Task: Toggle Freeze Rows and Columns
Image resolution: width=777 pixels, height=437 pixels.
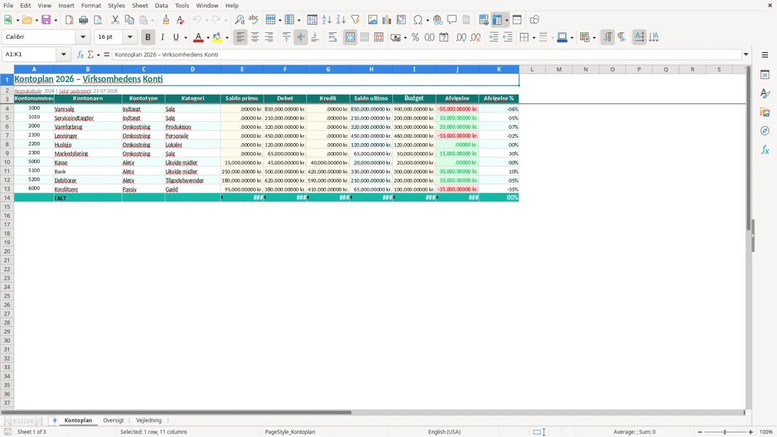Action: 497,20
